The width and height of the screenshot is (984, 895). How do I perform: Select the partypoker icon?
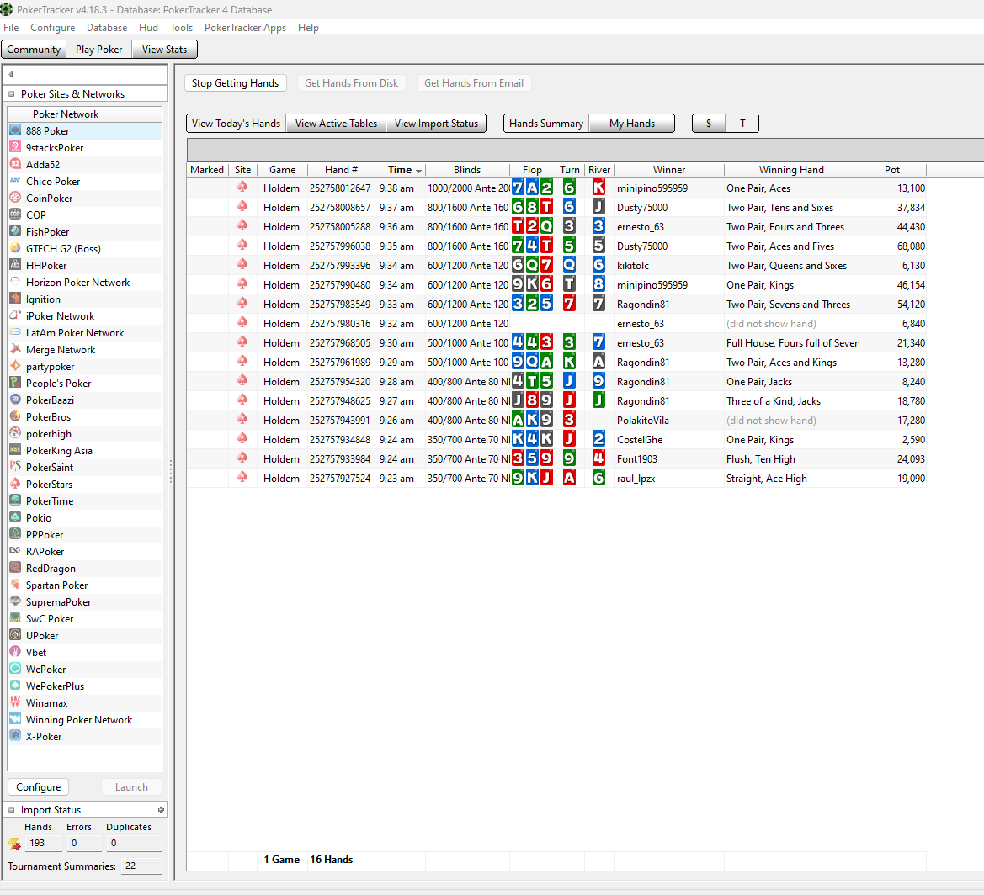tap(16, 366)
